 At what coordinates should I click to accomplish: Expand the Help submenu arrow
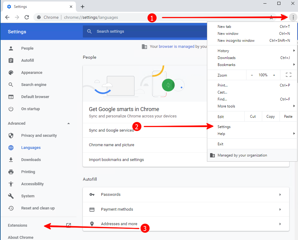[x=294, y=133]
